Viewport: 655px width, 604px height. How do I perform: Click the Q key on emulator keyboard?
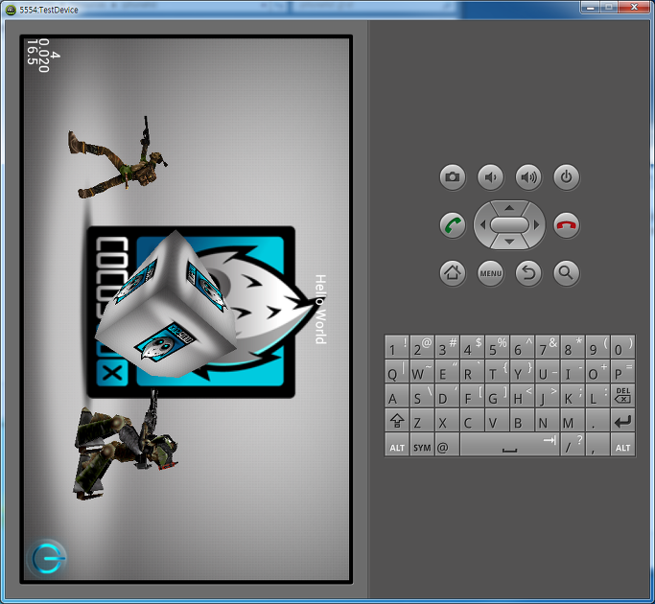(x=397, y=371)
